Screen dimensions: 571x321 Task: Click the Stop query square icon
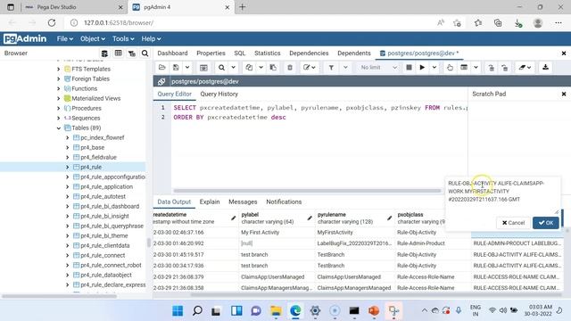pyautogui.click(x=409, y=68)
